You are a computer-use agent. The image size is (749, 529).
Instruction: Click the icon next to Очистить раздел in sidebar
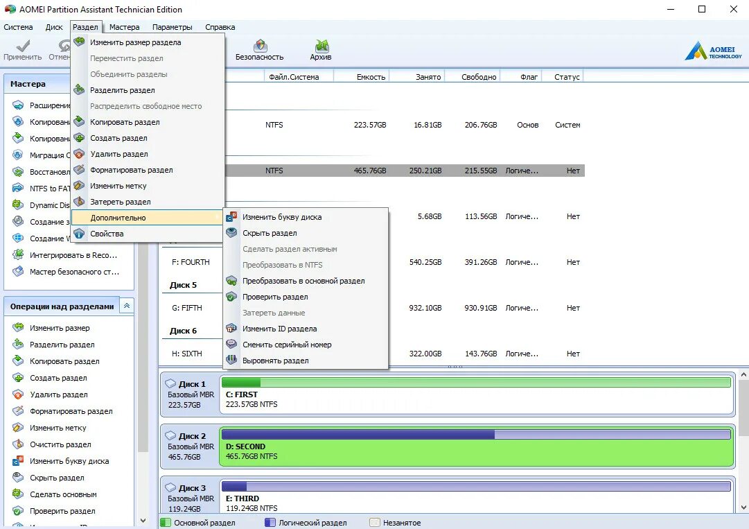coord(18,444)
